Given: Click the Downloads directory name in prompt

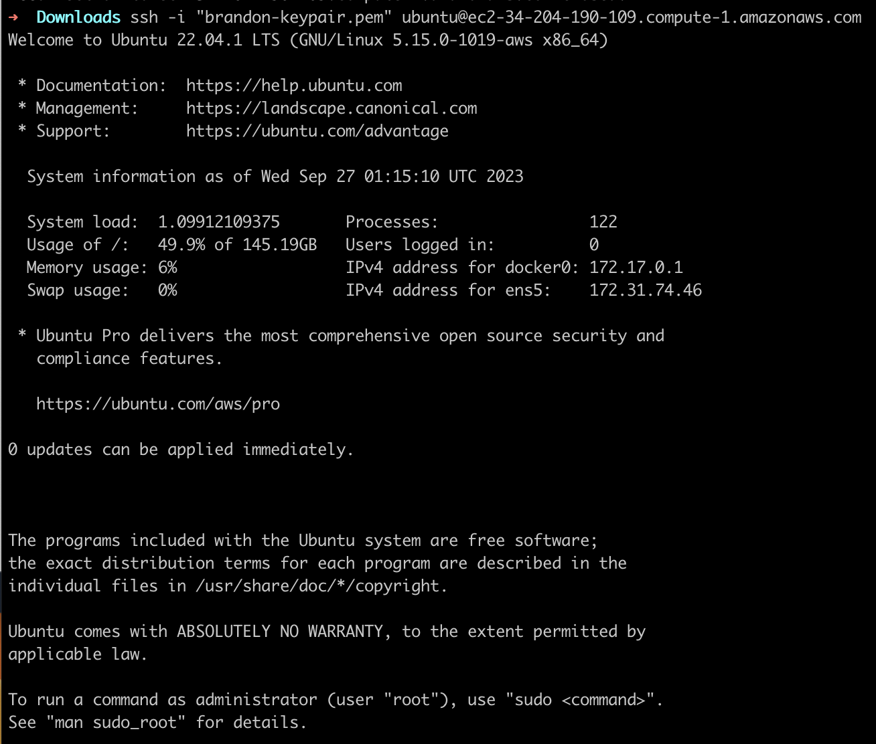Looking at the screenshot, I should point(78,17).
